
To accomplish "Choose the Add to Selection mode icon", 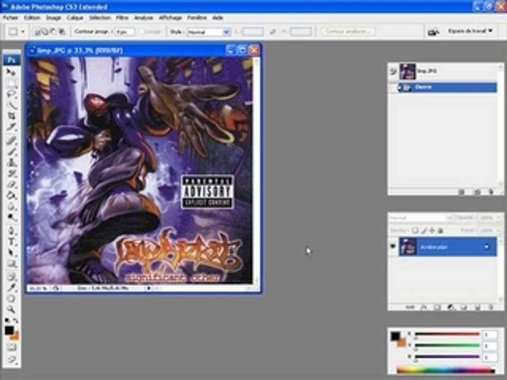I will [45, 31].
